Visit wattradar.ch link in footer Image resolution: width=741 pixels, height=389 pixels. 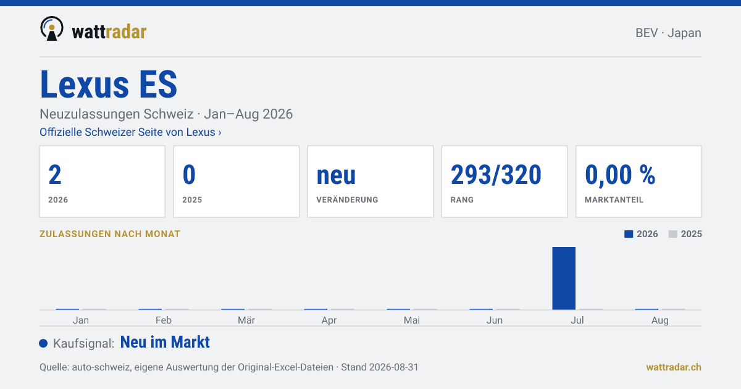(674, 367)
